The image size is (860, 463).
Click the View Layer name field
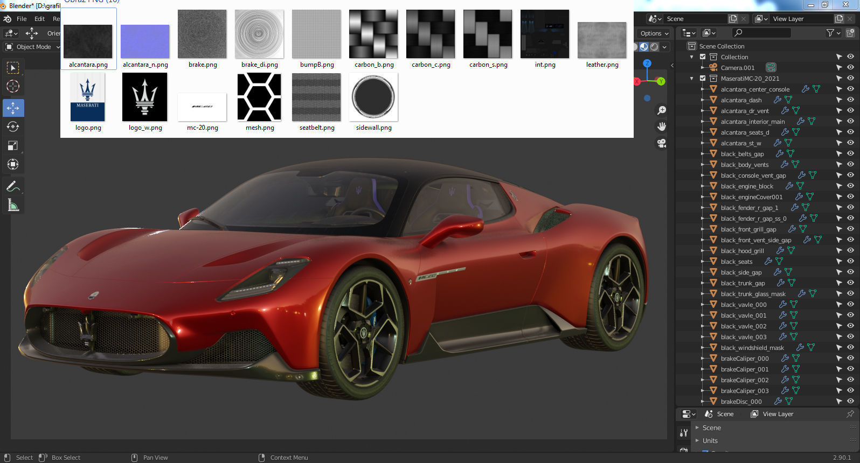click(802, 19)
